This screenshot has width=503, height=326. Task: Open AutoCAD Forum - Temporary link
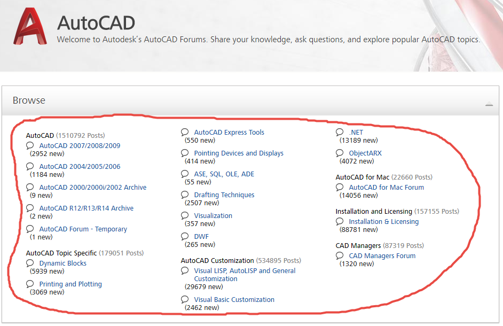pyautogui.click(x=83, y=229)
